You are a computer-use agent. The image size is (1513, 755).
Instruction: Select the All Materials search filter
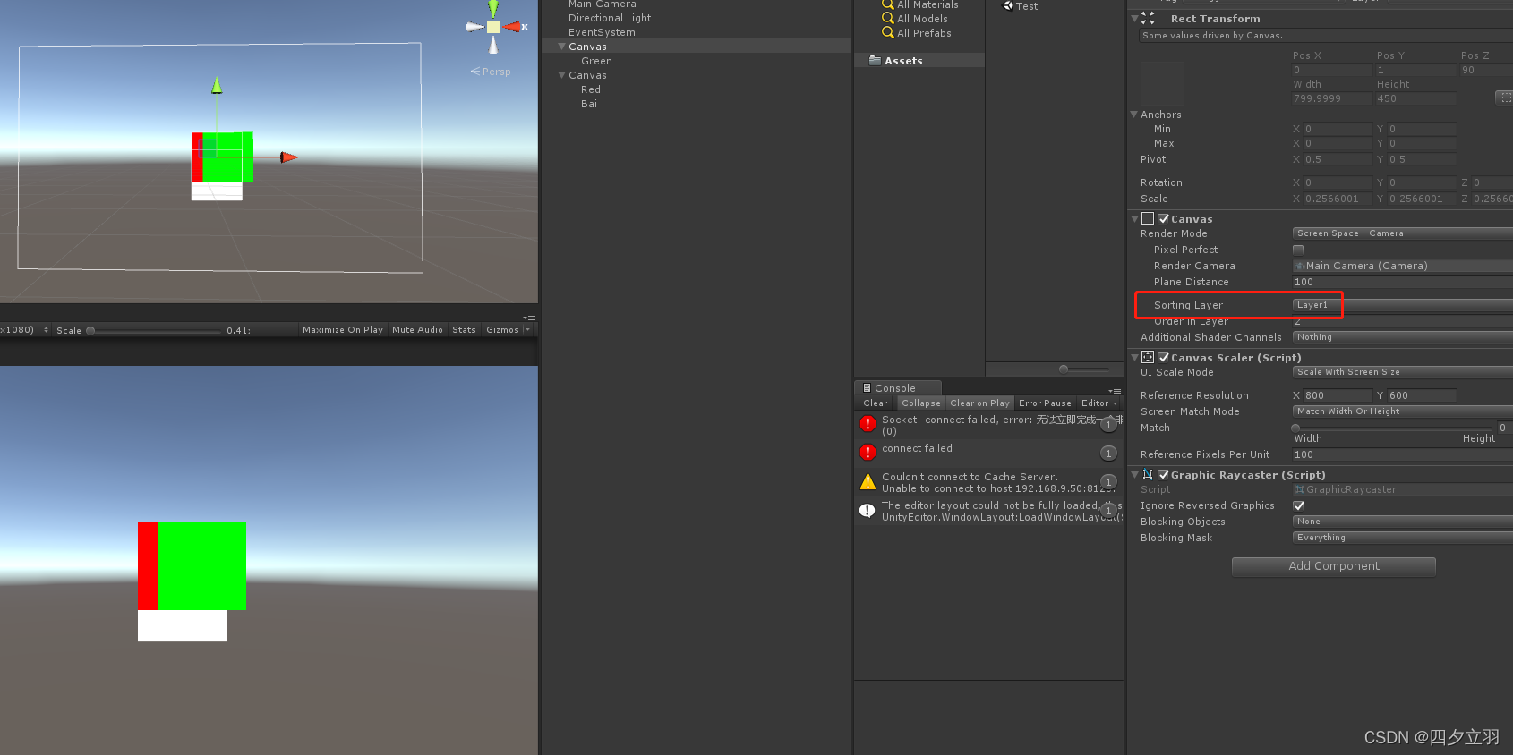click(920, 4)
